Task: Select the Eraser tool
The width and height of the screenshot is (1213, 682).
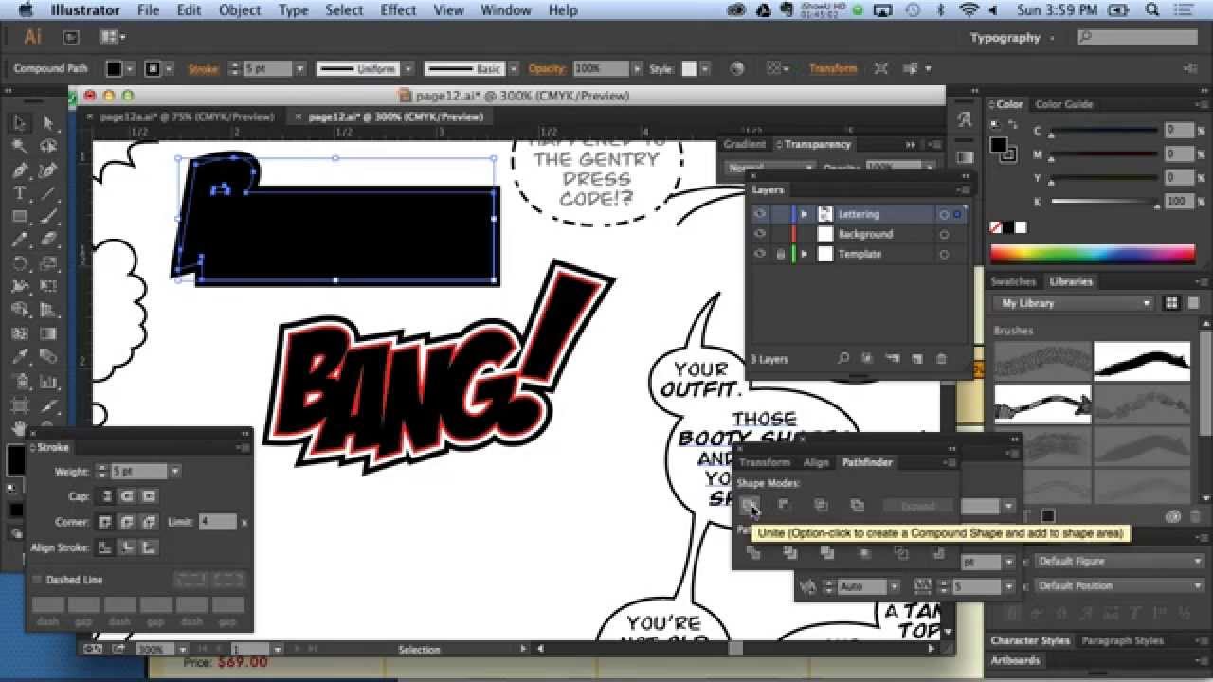Action: (x=48, y=240)
